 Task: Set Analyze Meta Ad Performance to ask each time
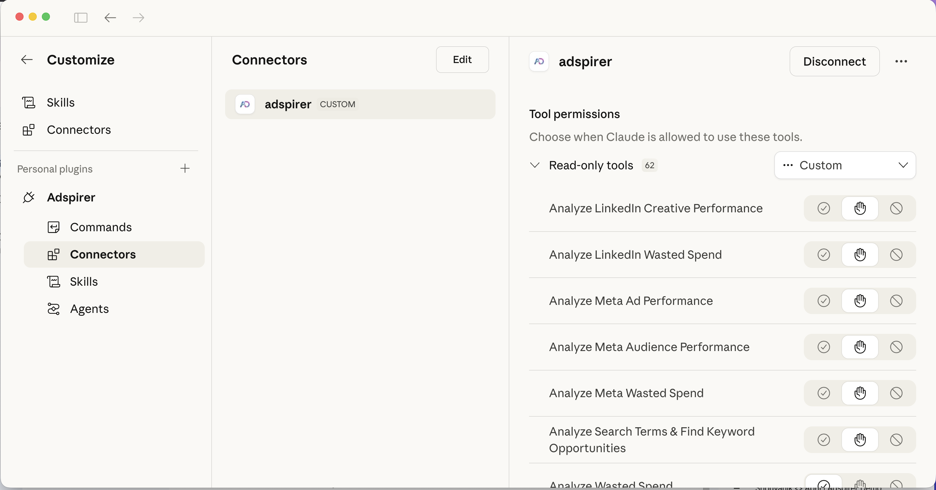point(860,301)
